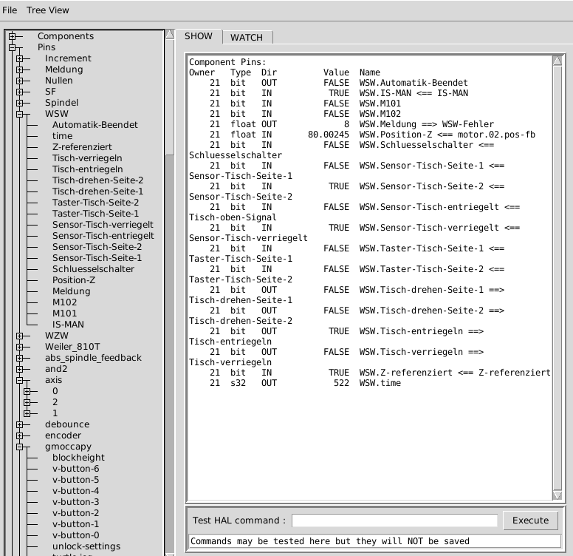Select v-button-1 tree item
Screen dimensions: 573x556
click(75, 524)
